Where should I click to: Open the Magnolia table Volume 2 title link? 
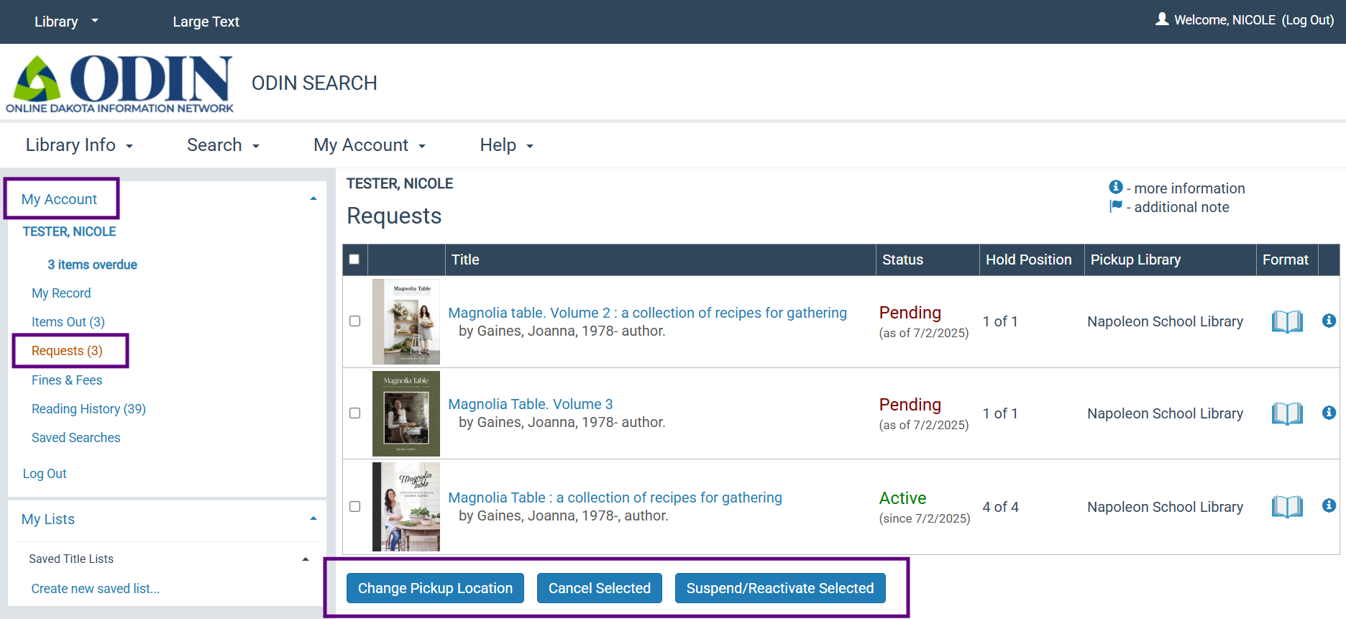tap(647, 313)
